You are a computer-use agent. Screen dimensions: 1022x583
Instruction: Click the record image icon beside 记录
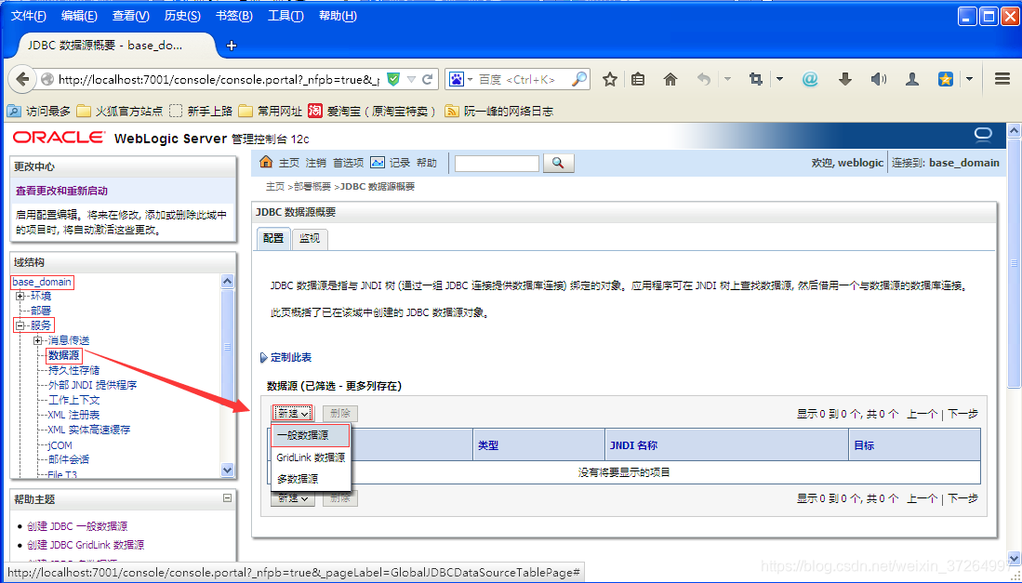click(378, 162)
